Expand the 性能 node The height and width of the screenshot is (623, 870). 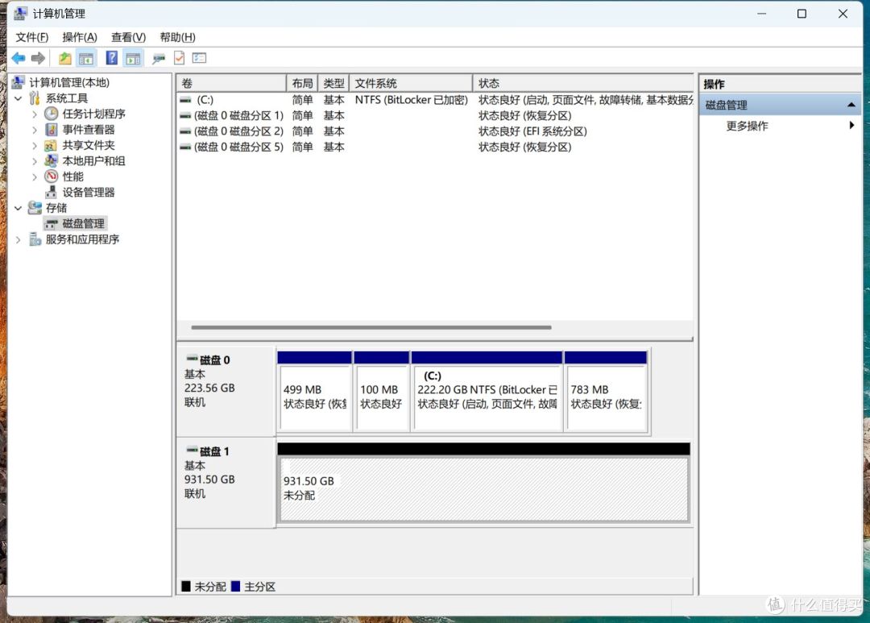coord(35,177)
